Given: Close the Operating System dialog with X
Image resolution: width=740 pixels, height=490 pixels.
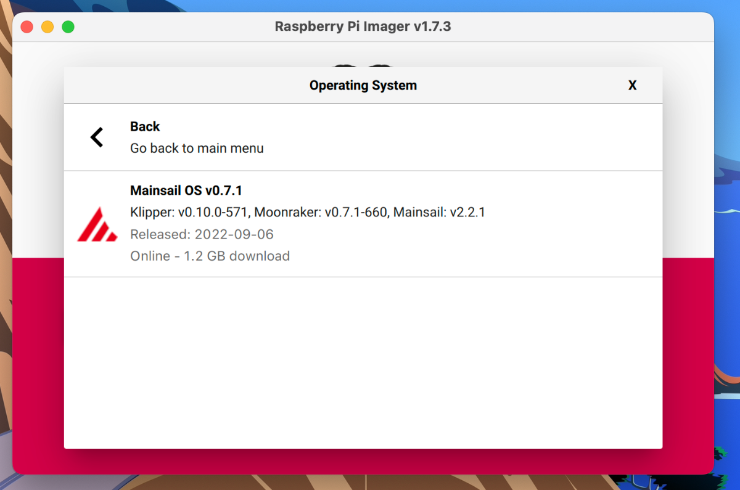Looking at the screenshot, I should click(632, 86).
